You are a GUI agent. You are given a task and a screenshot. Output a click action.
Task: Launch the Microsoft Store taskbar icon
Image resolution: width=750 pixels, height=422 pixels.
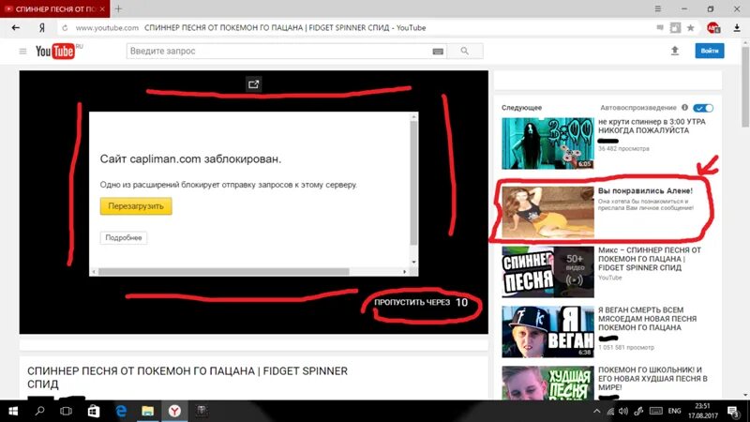93,411
